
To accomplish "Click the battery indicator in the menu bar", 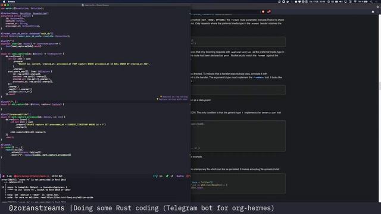I will pyautogui.click(x=364, y=2).
